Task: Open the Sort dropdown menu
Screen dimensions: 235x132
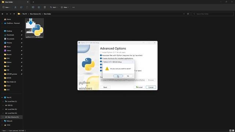Action: [x=54, y=7]
